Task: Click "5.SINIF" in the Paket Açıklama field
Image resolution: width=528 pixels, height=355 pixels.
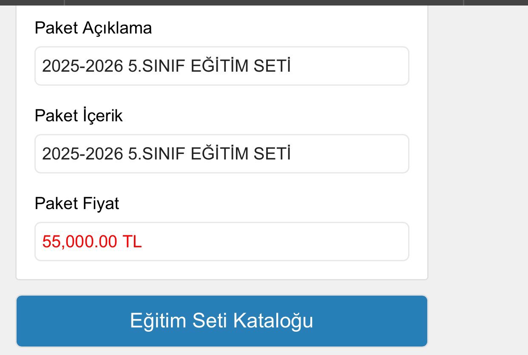Action: [x=157, y=67]
